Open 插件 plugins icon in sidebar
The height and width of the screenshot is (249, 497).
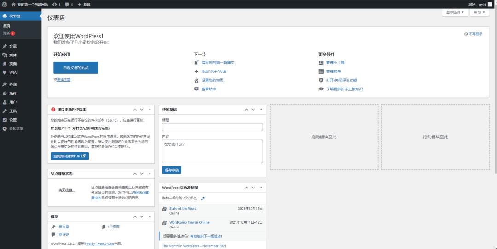point(5,93)
